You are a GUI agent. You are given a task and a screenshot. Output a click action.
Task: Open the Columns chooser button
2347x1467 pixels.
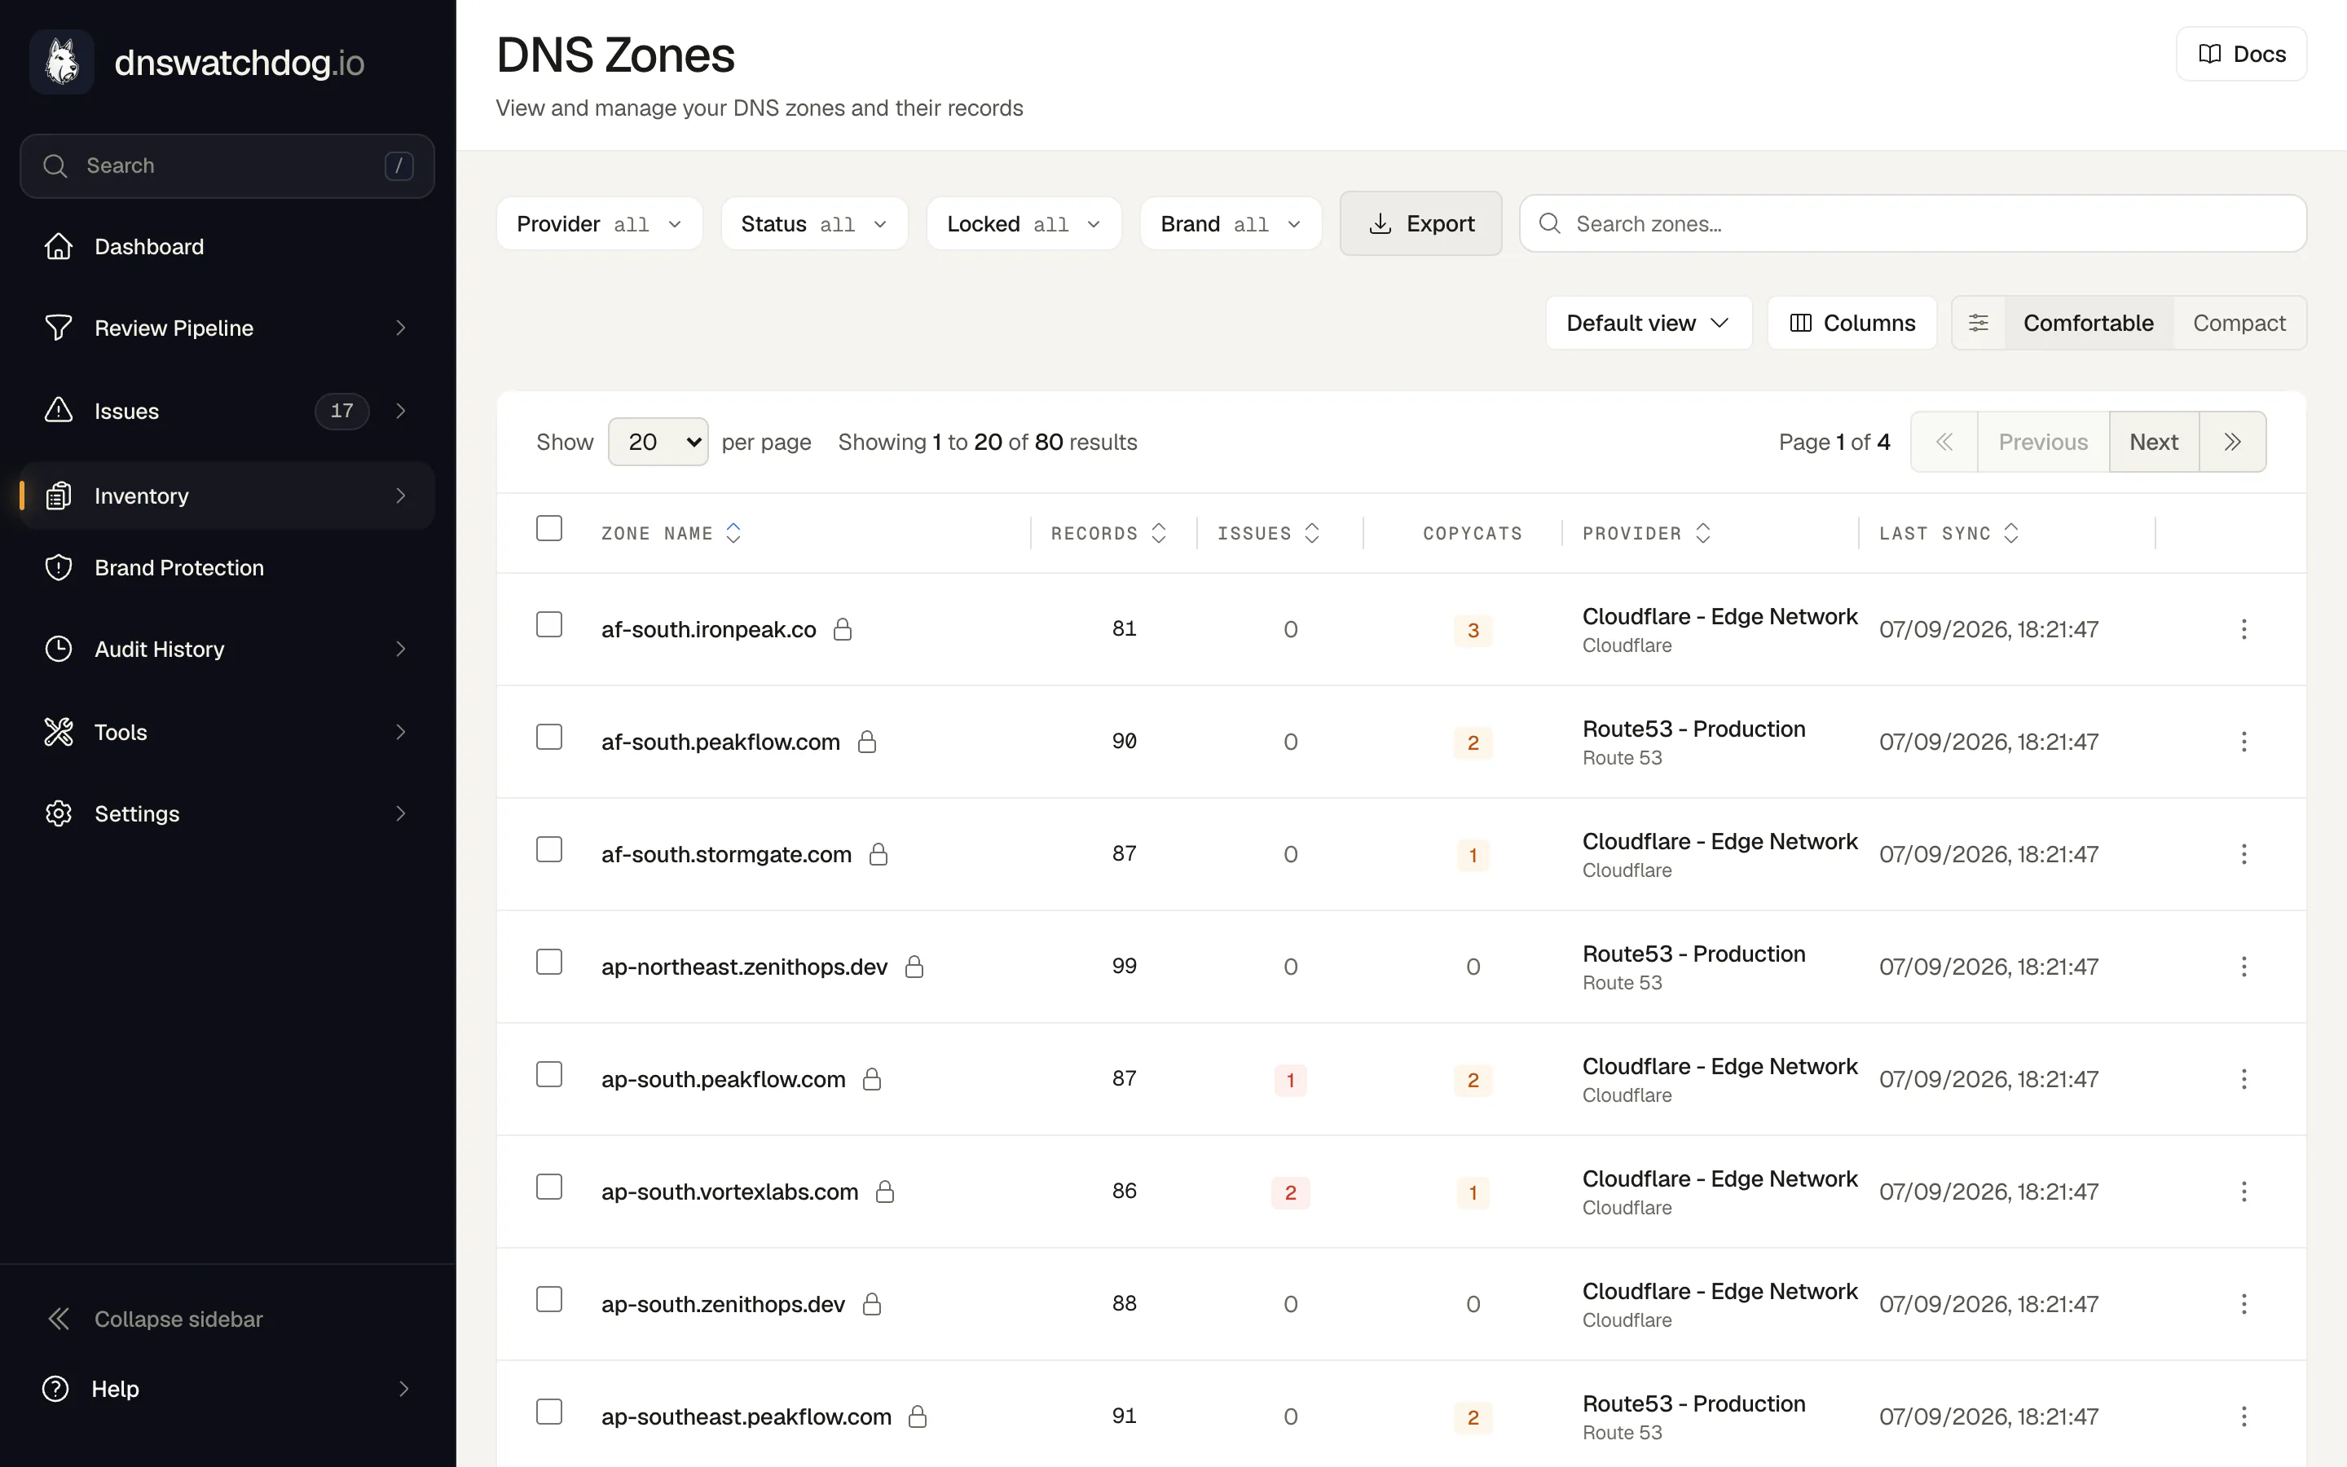pos(1852,323)
